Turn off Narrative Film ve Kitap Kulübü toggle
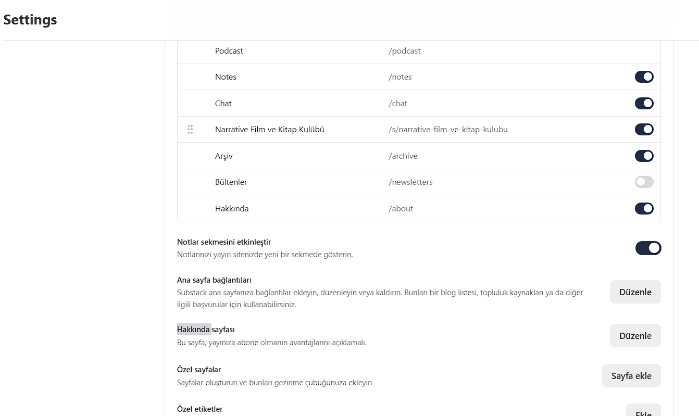 coord(644,129)
